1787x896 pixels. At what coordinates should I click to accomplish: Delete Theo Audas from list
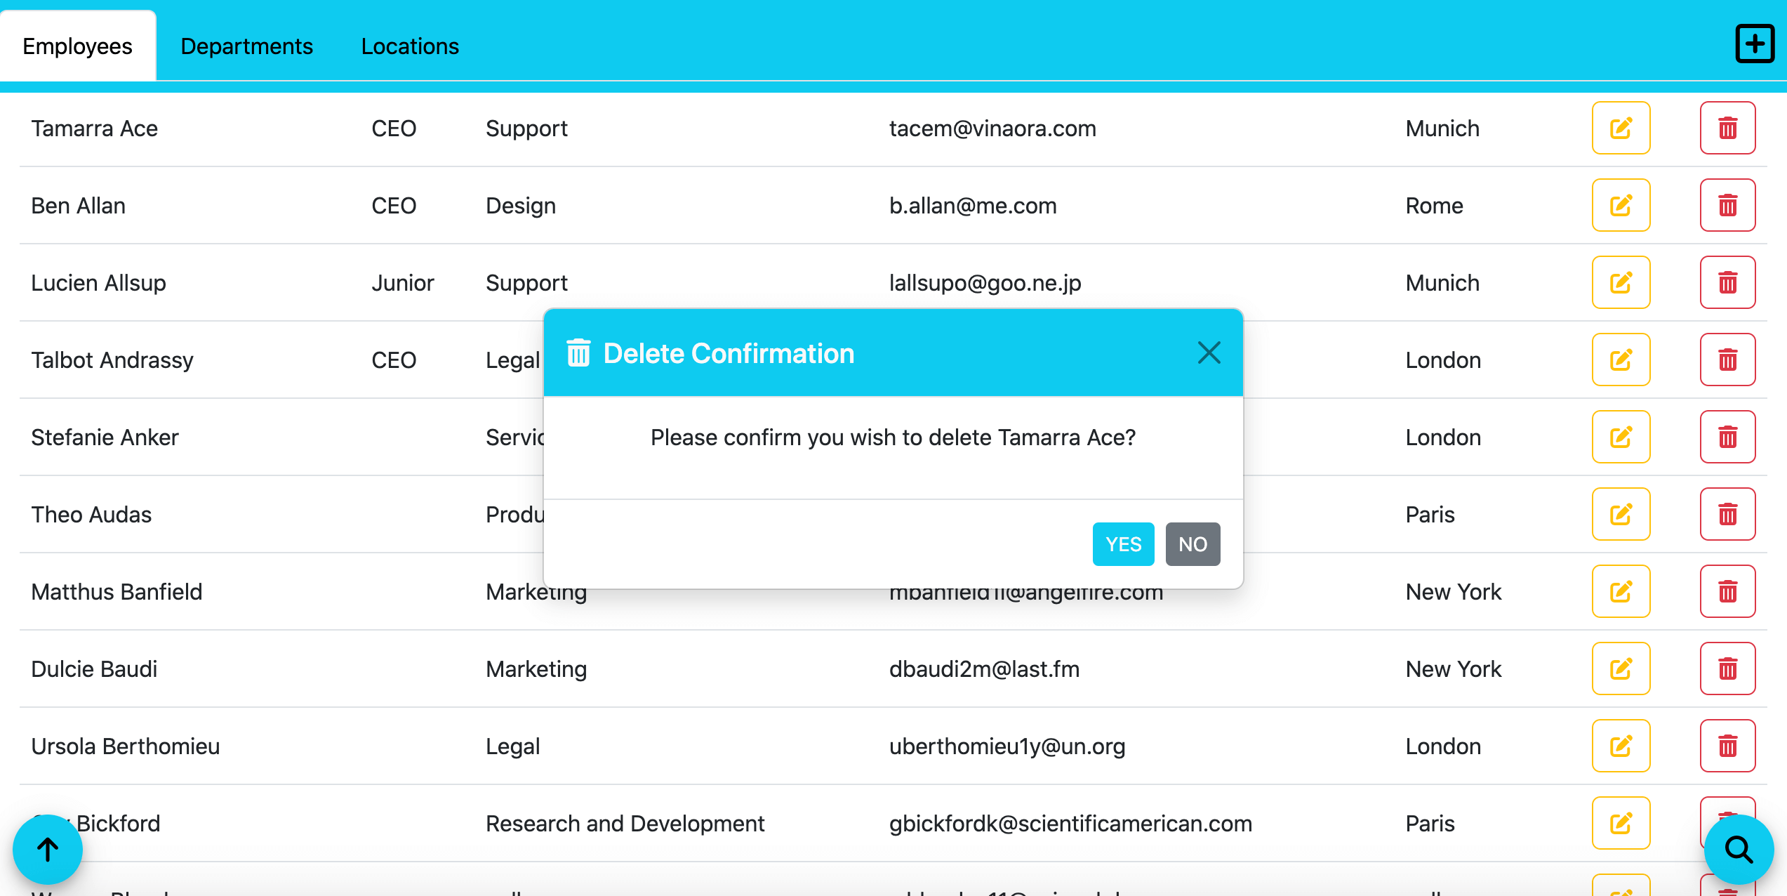[x=1727, y=515]
